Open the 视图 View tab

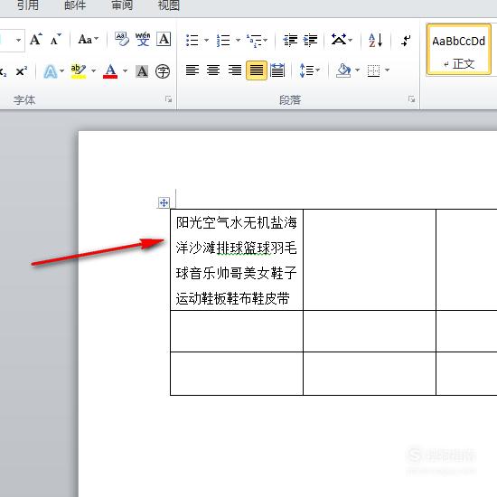click(x=169, y=5)
